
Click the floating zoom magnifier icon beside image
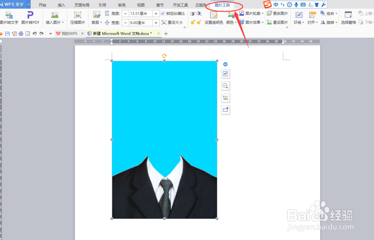tap(226, 86)
